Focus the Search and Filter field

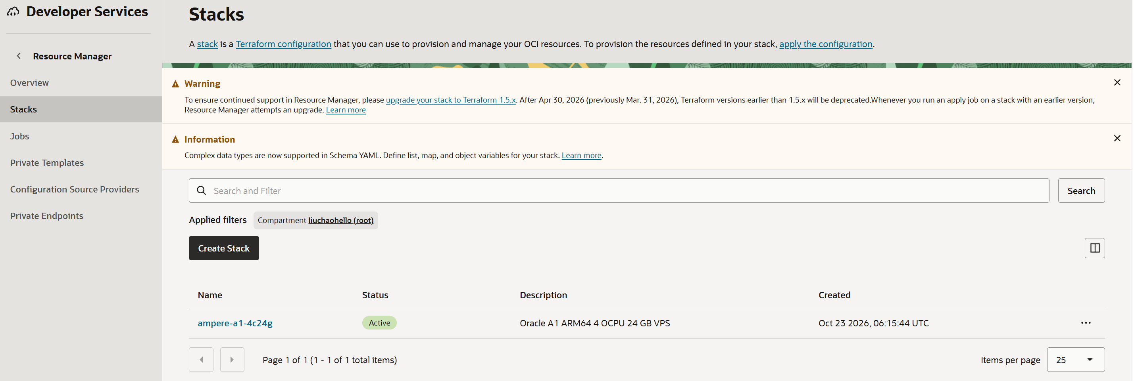pos(619,190)
